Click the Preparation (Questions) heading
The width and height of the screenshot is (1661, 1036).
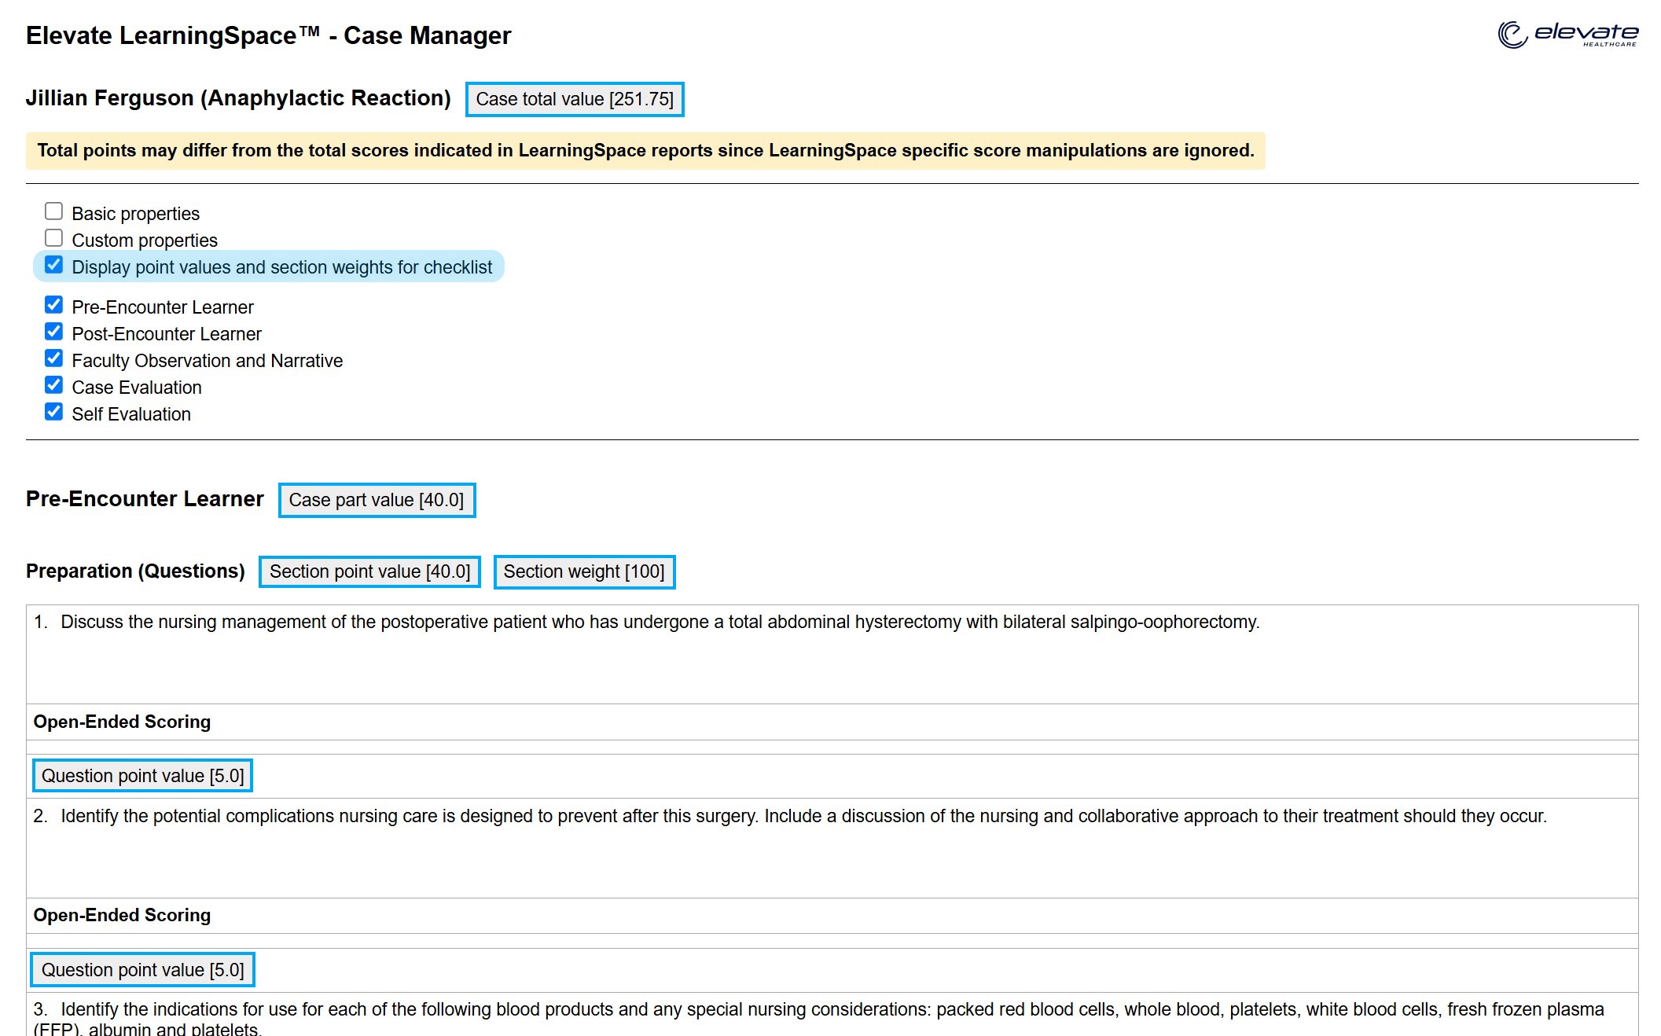click(x=135, y=571)
